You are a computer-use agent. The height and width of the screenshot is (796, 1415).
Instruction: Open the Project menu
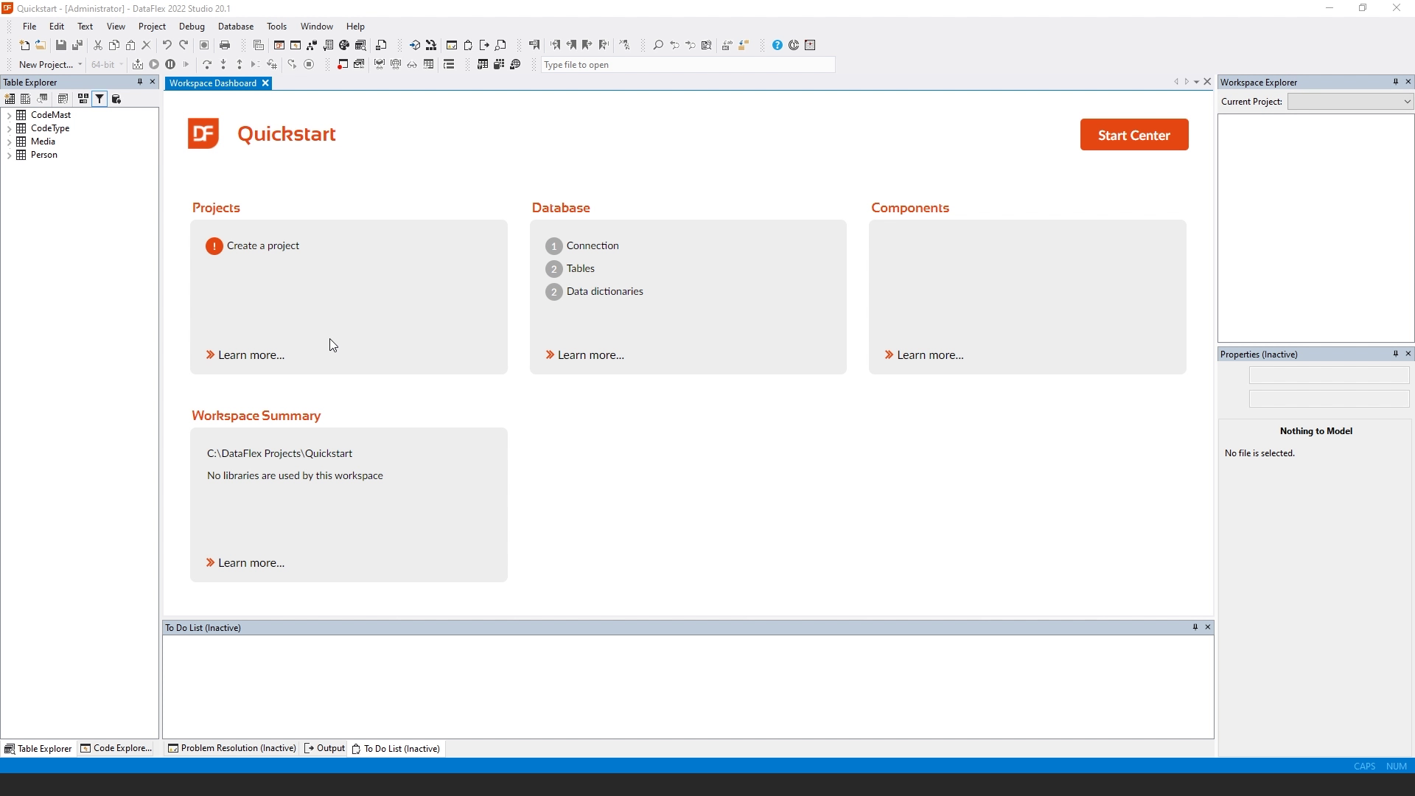pos(152,26)
